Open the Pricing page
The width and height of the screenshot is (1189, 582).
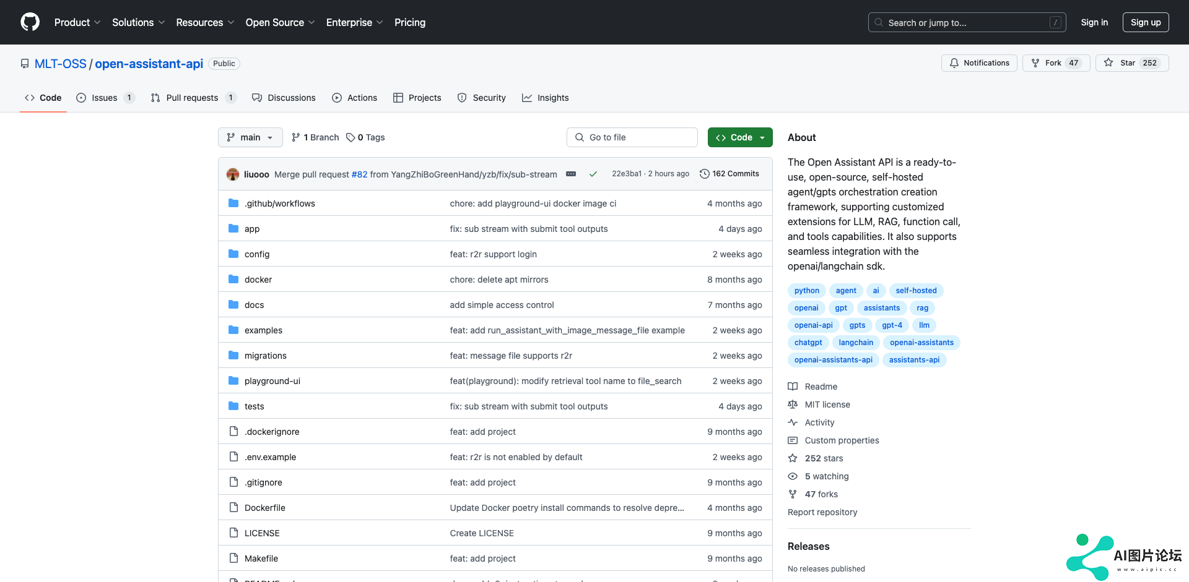410,22
